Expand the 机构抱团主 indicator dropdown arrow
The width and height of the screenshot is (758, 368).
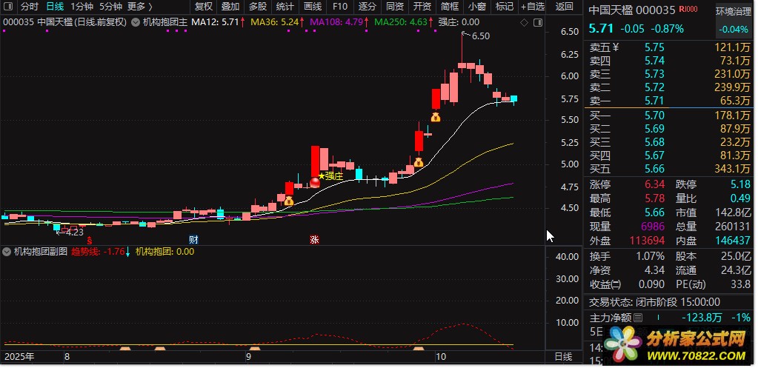[135, 22]
